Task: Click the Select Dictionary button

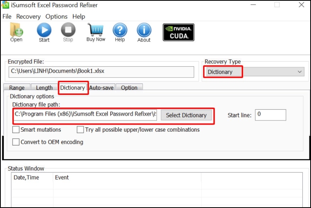Action: coord(186,115)
